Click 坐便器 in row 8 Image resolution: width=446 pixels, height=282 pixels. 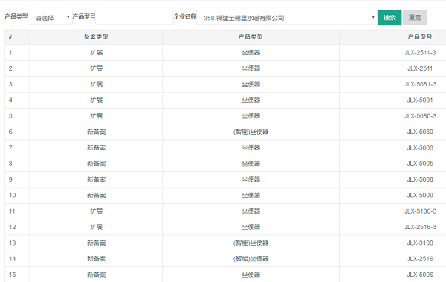[251, 164]
